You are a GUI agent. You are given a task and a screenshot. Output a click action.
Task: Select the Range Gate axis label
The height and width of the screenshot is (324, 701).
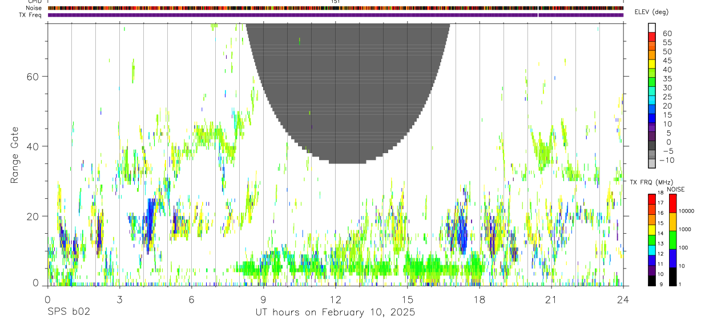pyautogui.click(x=15, y=155)
